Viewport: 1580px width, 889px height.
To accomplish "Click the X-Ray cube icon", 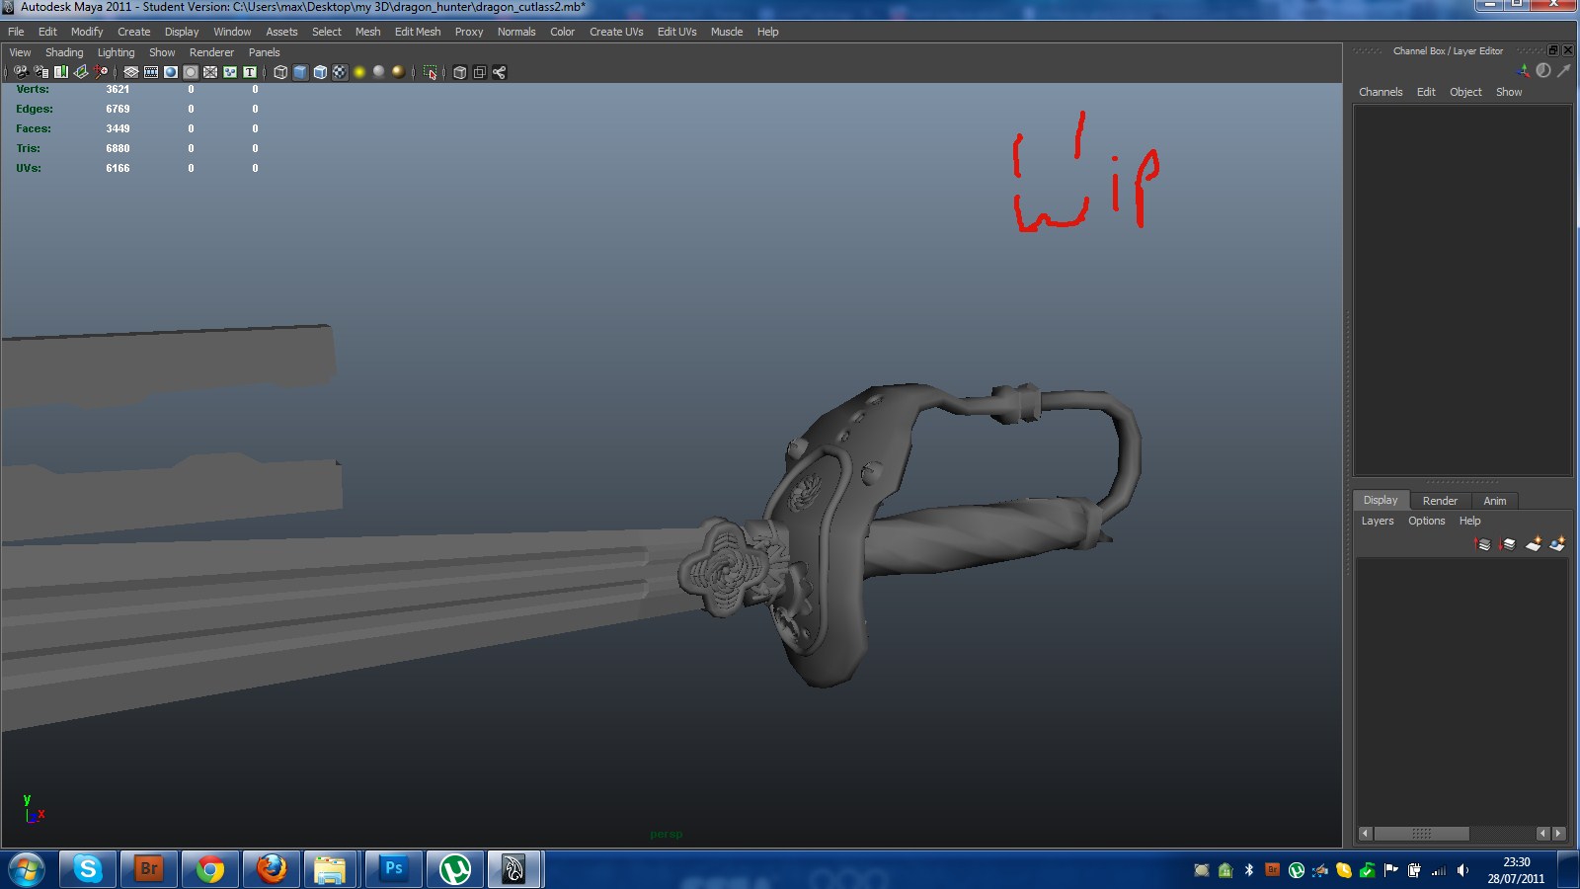I will pyautogui.click(x=459, y=72).
